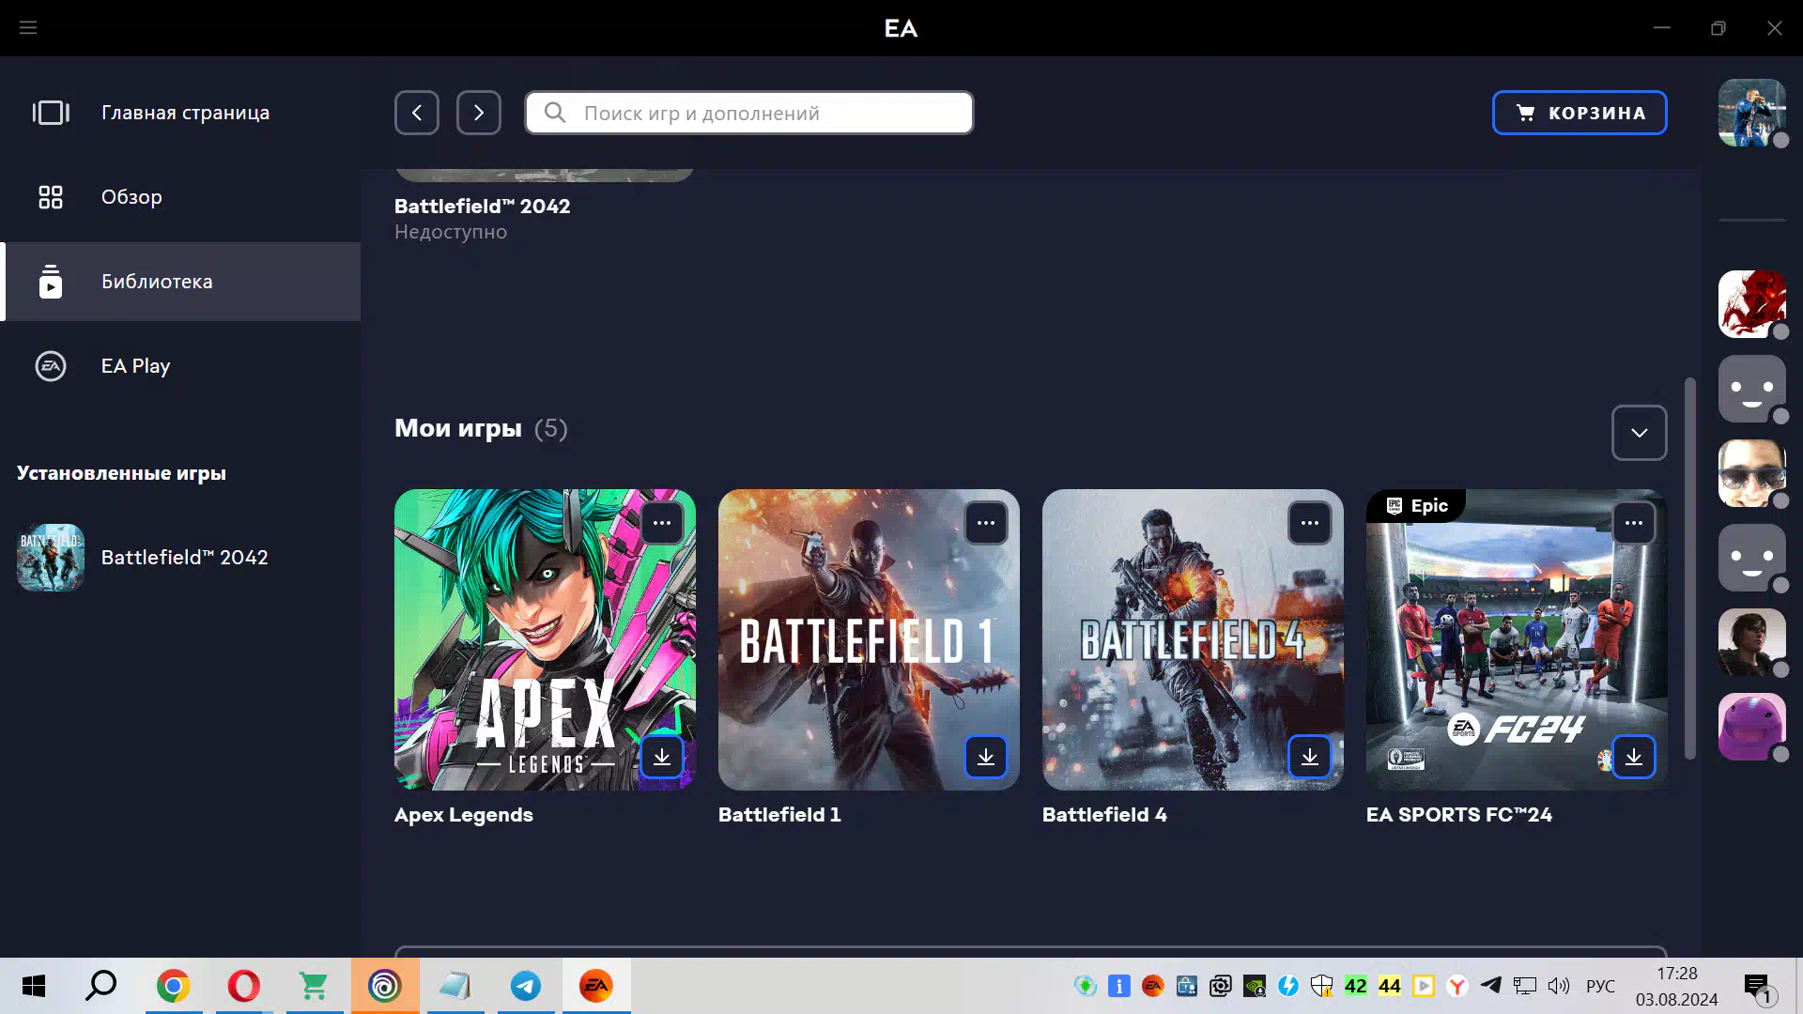This screenshot has height=1014, width=1803.
Task: Open EA Play section
Action: point(180,366)
